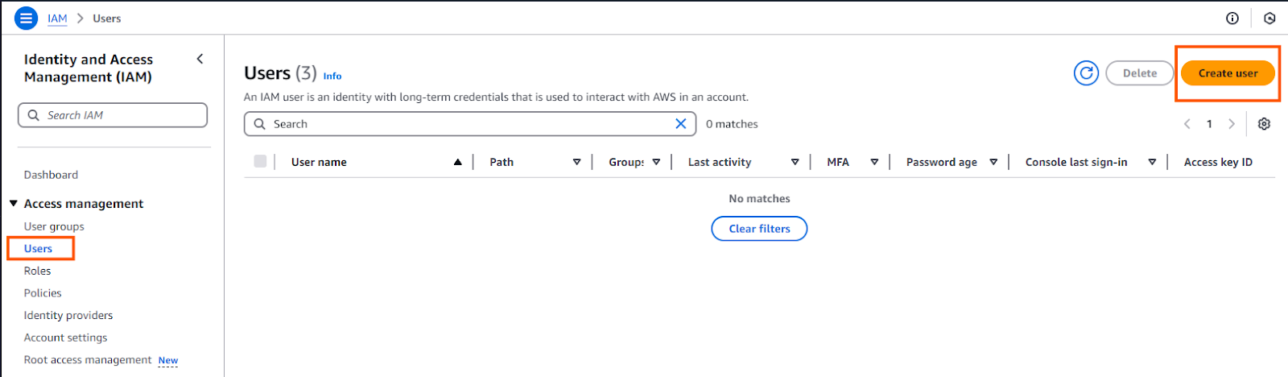Screen dimensions: 1288x377
Task: Focus the Search IAM field
Action: (x=113, y=115)
